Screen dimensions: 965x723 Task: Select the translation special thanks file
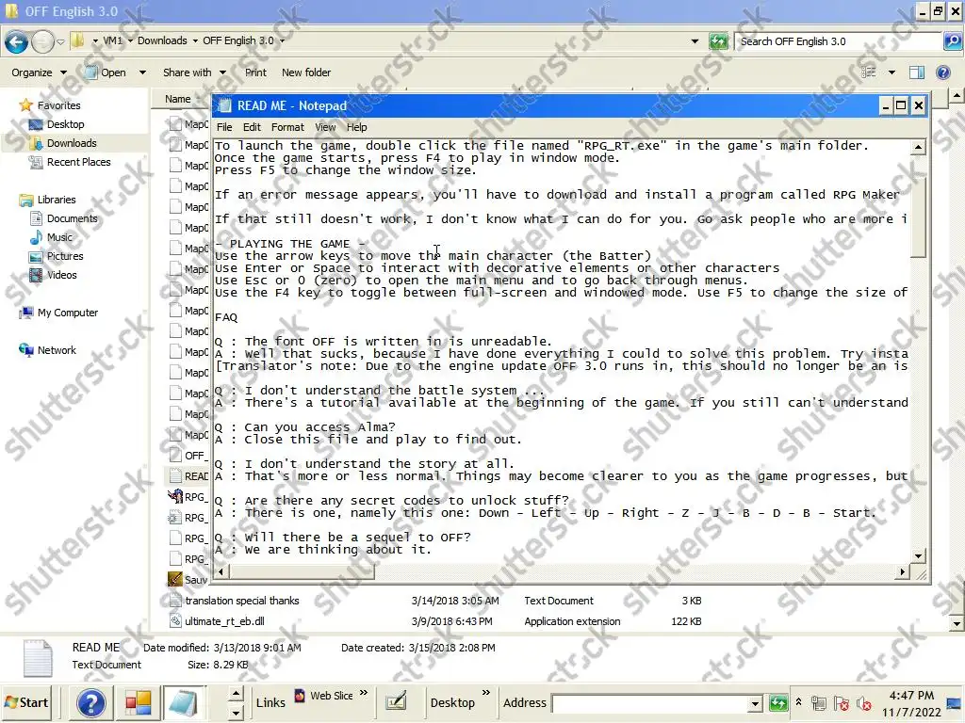pos(242,601)
